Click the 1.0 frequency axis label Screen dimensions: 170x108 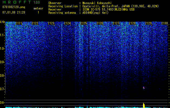point(2,49)
